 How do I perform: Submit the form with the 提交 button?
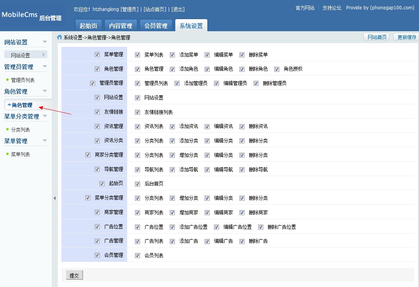[x=74, y=275]
